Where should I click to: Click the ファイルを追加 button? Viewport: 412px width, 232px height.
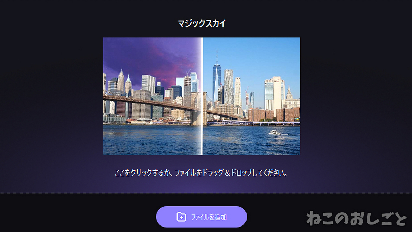pos(201,217)
